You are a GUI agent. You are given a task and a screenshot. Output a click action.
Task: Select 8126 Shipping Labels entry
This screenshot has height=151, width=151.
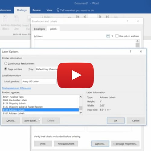40,104
